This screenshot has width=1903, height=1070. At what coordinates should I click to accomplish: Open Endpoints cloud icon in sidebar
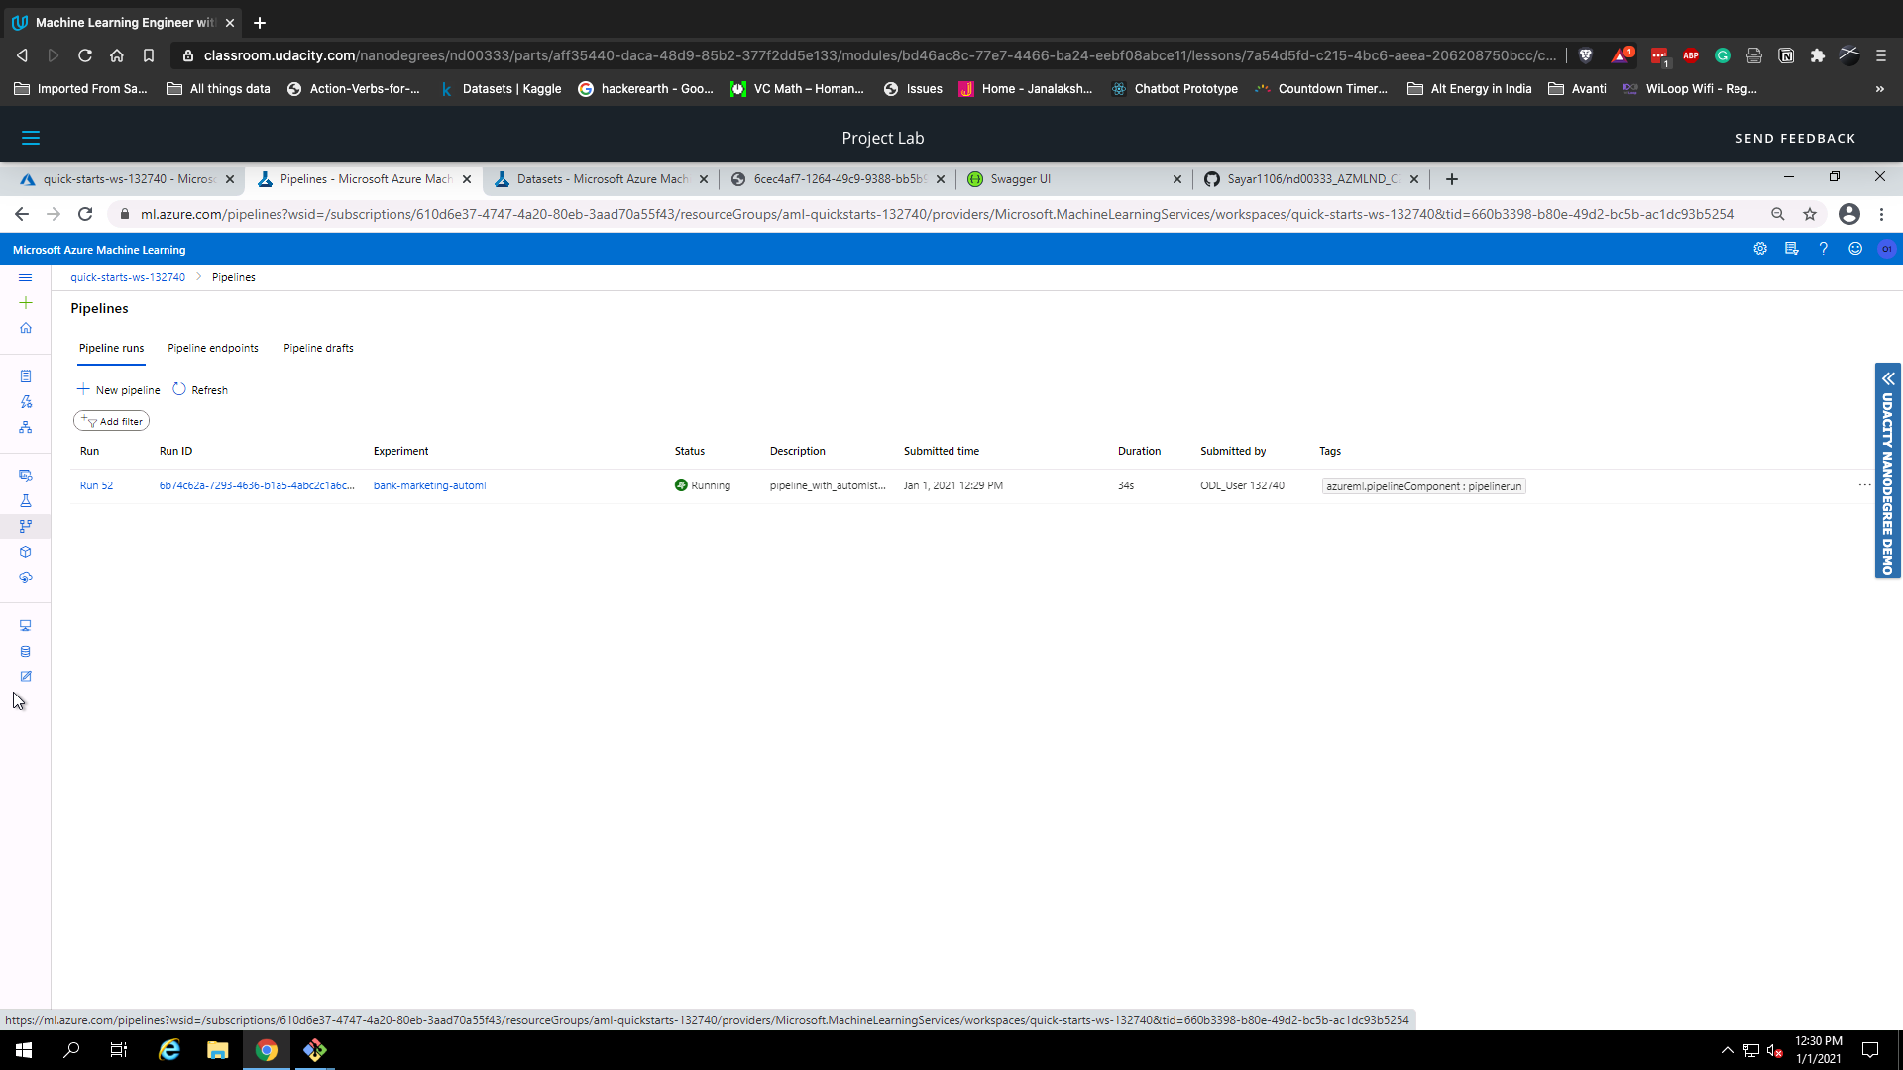(26, 577)
